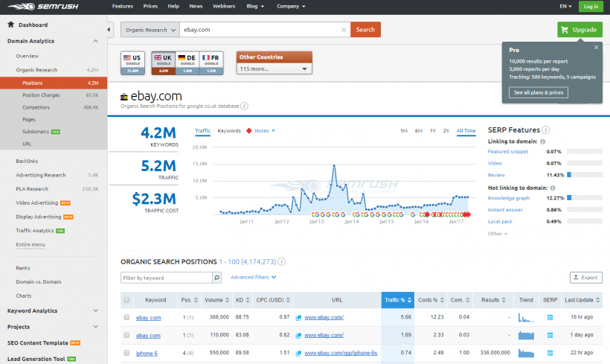This screenshot has height=364, width=610.
Task: Expand Keyword Analytics section
Action: (x=95, y=310)
